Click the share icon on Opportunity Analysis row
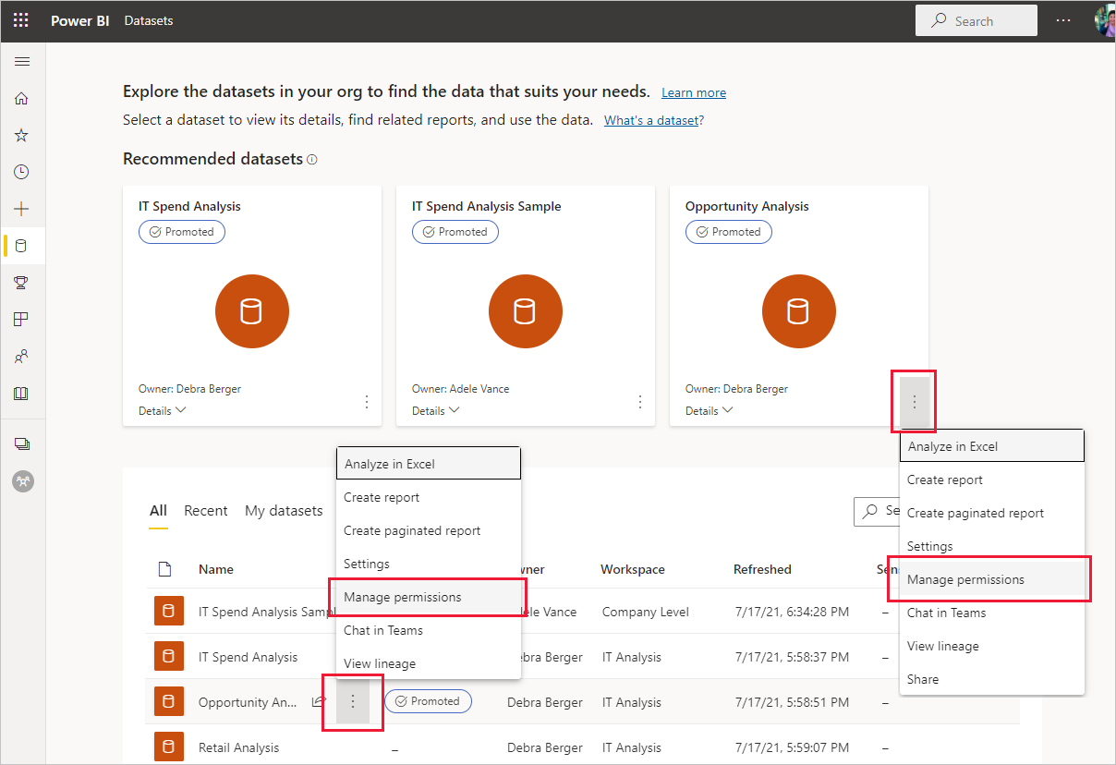 [319, 702]
